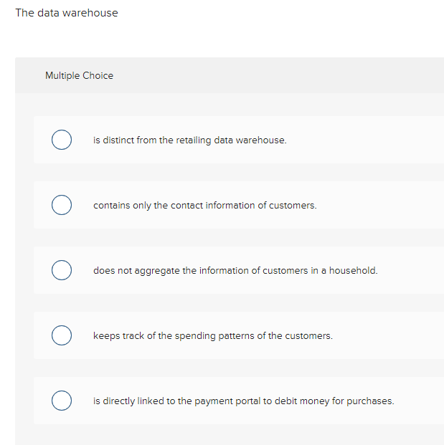The height and width of the screenshot is (445, 444).
Task: Click answer text 'is distinct from the retailing data warehouse.'
Action: point(190,140)
